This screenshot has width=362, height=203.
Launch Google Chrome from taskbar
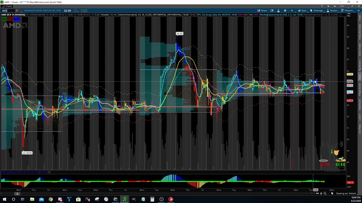pos(51,199)
